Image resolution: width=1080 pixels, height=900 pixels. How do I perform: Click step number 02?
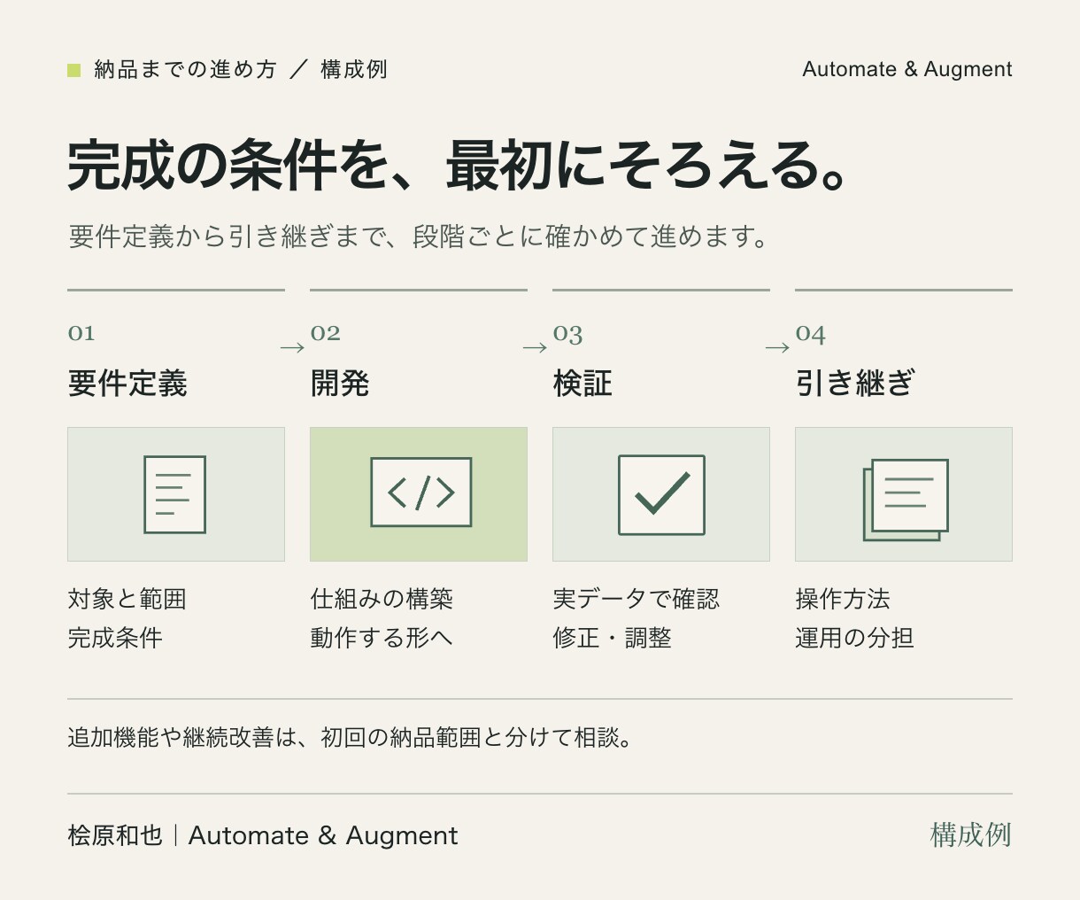326,333
